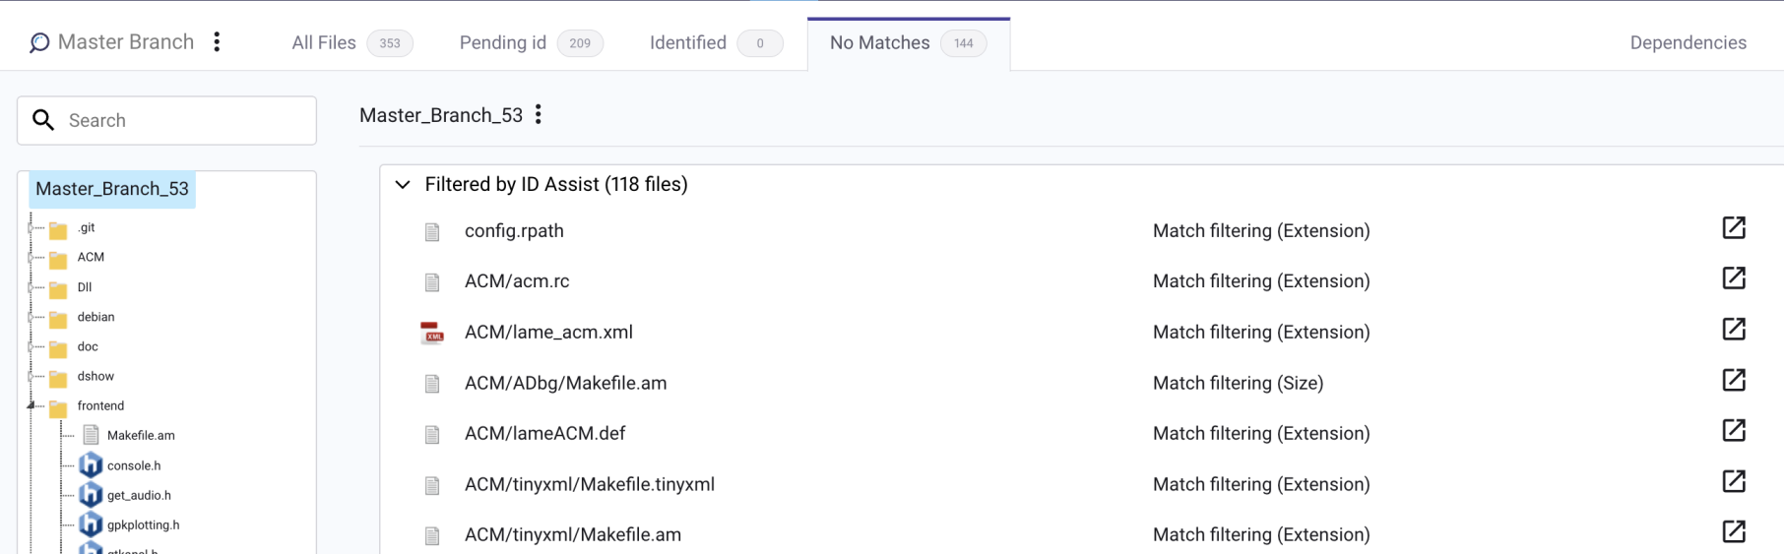Select Master_Branch_53 root tree node
This screenshot has width=1784, height=554.
pyautogui.click(x=112, y=189)
